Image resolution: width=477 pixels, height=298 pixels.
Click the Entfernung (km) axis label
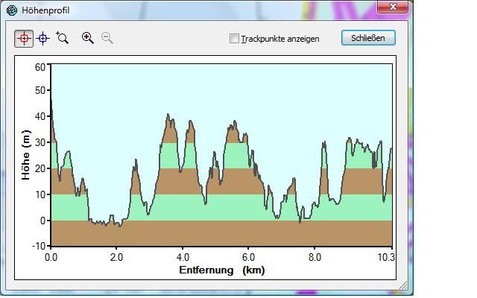222,270
